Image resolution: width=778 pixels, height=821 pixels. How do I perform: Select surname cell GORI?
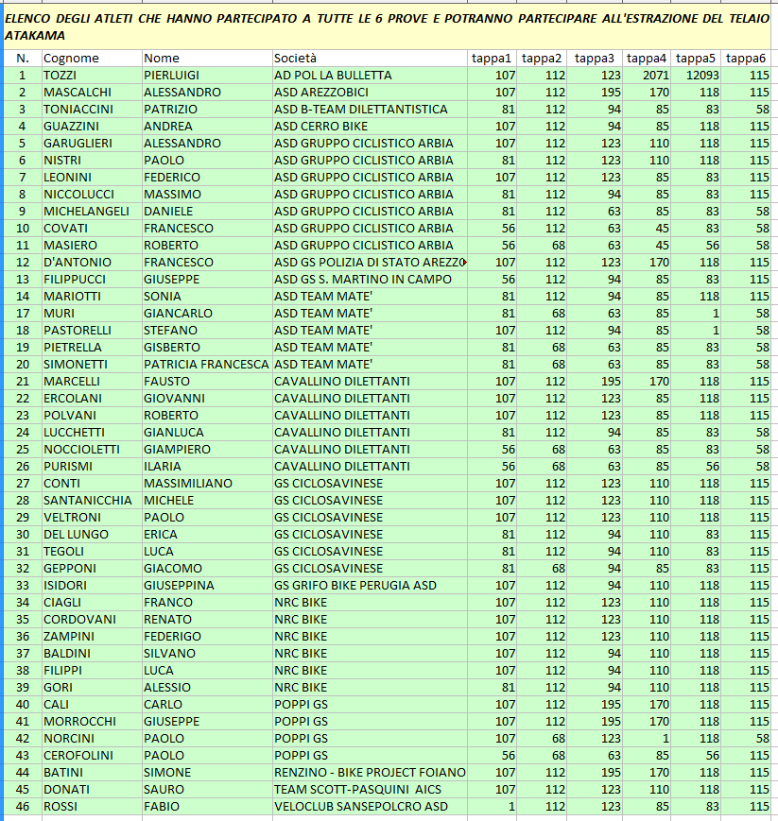92,688
